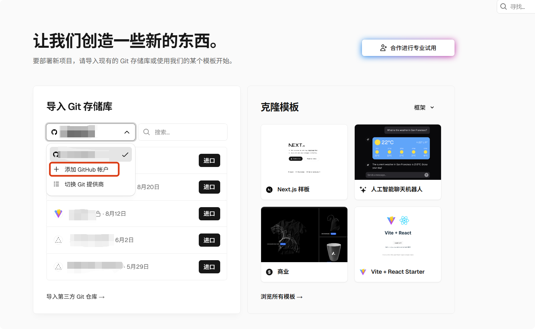Open Next.js 样板 template thumbnail
The width and height of the screenshot is (535, 329).
click(x=304, y=152)
